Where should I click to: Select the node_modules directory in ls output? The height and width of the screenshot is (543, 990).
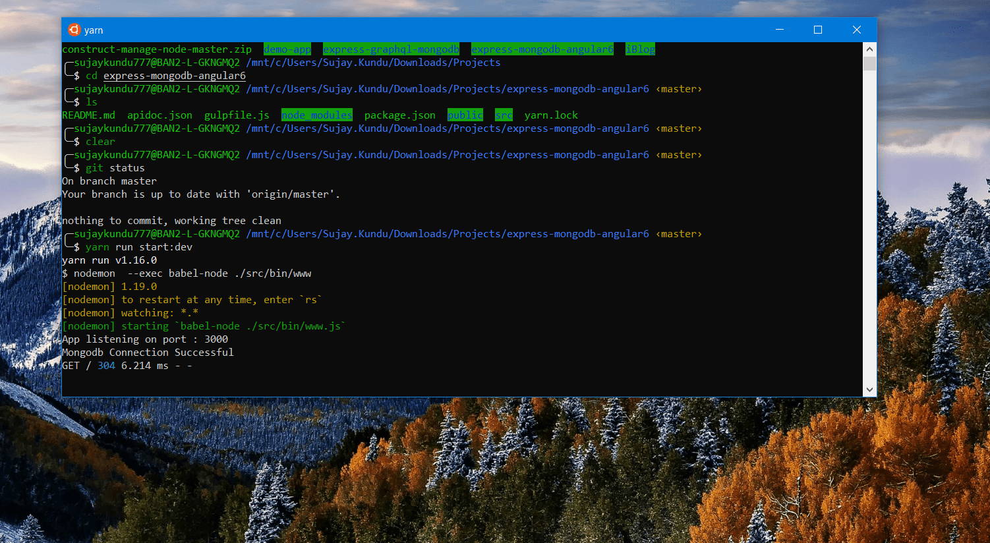[317, 115]
